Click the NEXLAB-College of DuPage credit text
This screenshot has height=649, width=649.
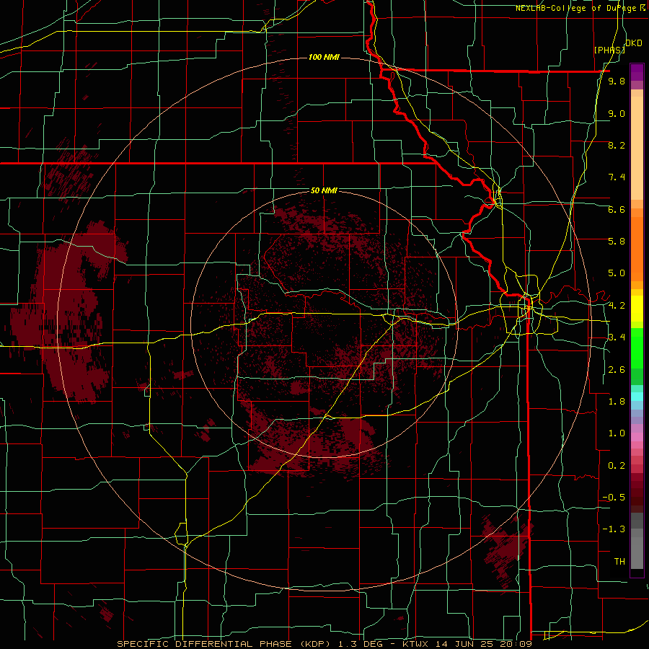580,8
